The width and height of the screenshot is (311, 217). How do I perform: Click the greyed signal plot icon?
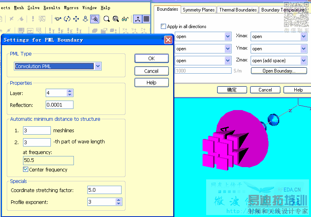[x=30, y=30]
